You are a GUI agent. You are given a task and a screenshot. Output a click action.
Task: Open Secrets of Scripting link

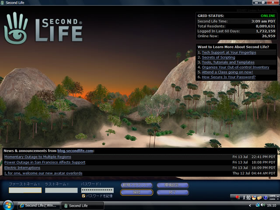pos(218,57)
